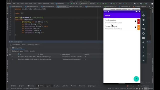
Task: Open Build tool window
Action: click(73, 86)
